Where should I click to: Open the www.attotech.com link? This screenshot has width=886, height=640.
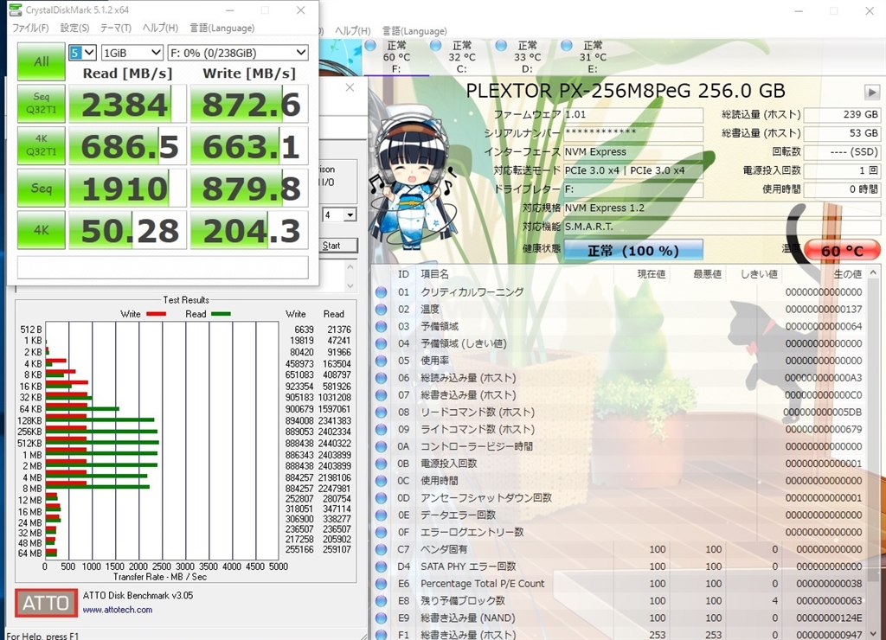118,610
